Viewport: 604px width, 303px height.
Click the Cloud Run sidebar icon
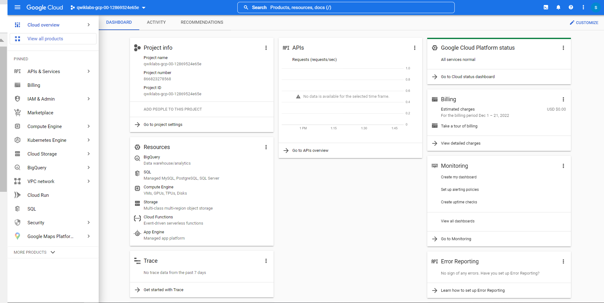(17, 195)
